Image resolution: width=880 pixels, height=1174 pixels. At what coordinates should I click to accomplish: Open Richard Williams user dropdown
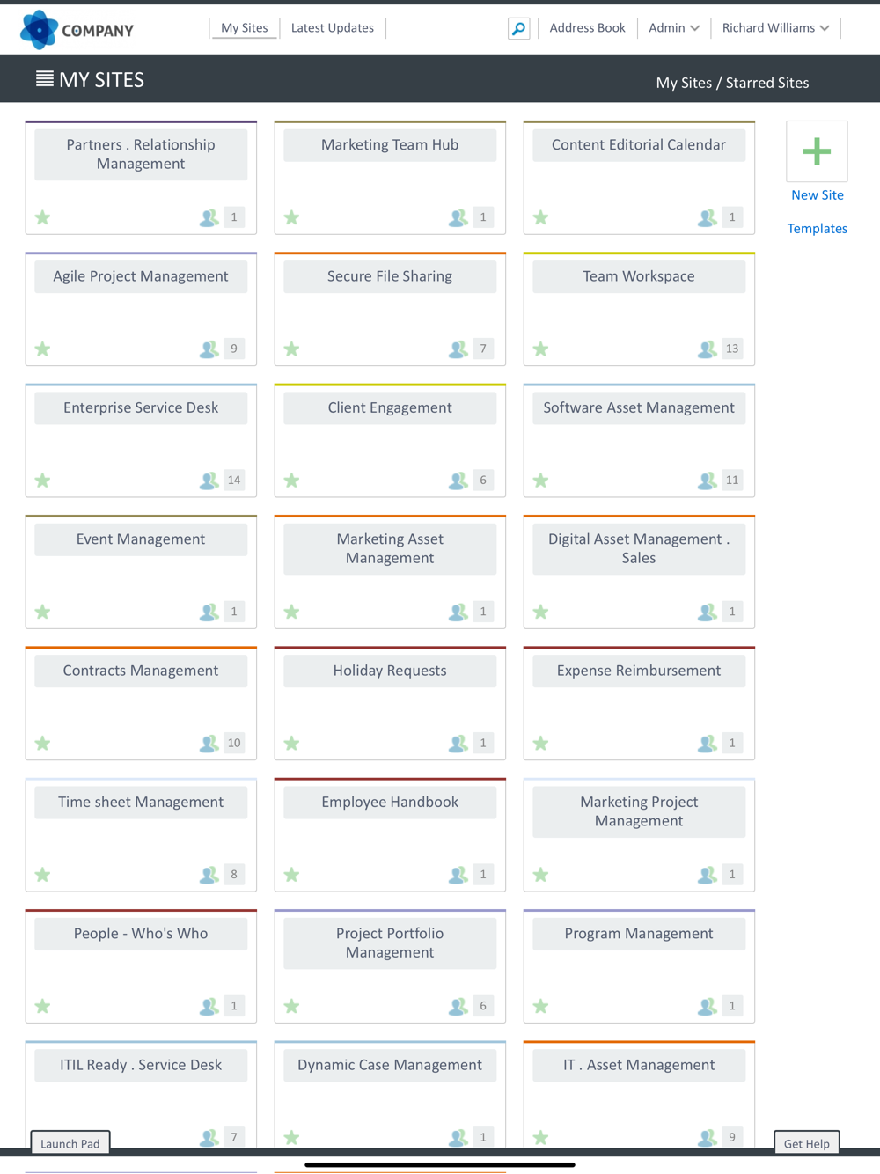click(x=775, y=28)
